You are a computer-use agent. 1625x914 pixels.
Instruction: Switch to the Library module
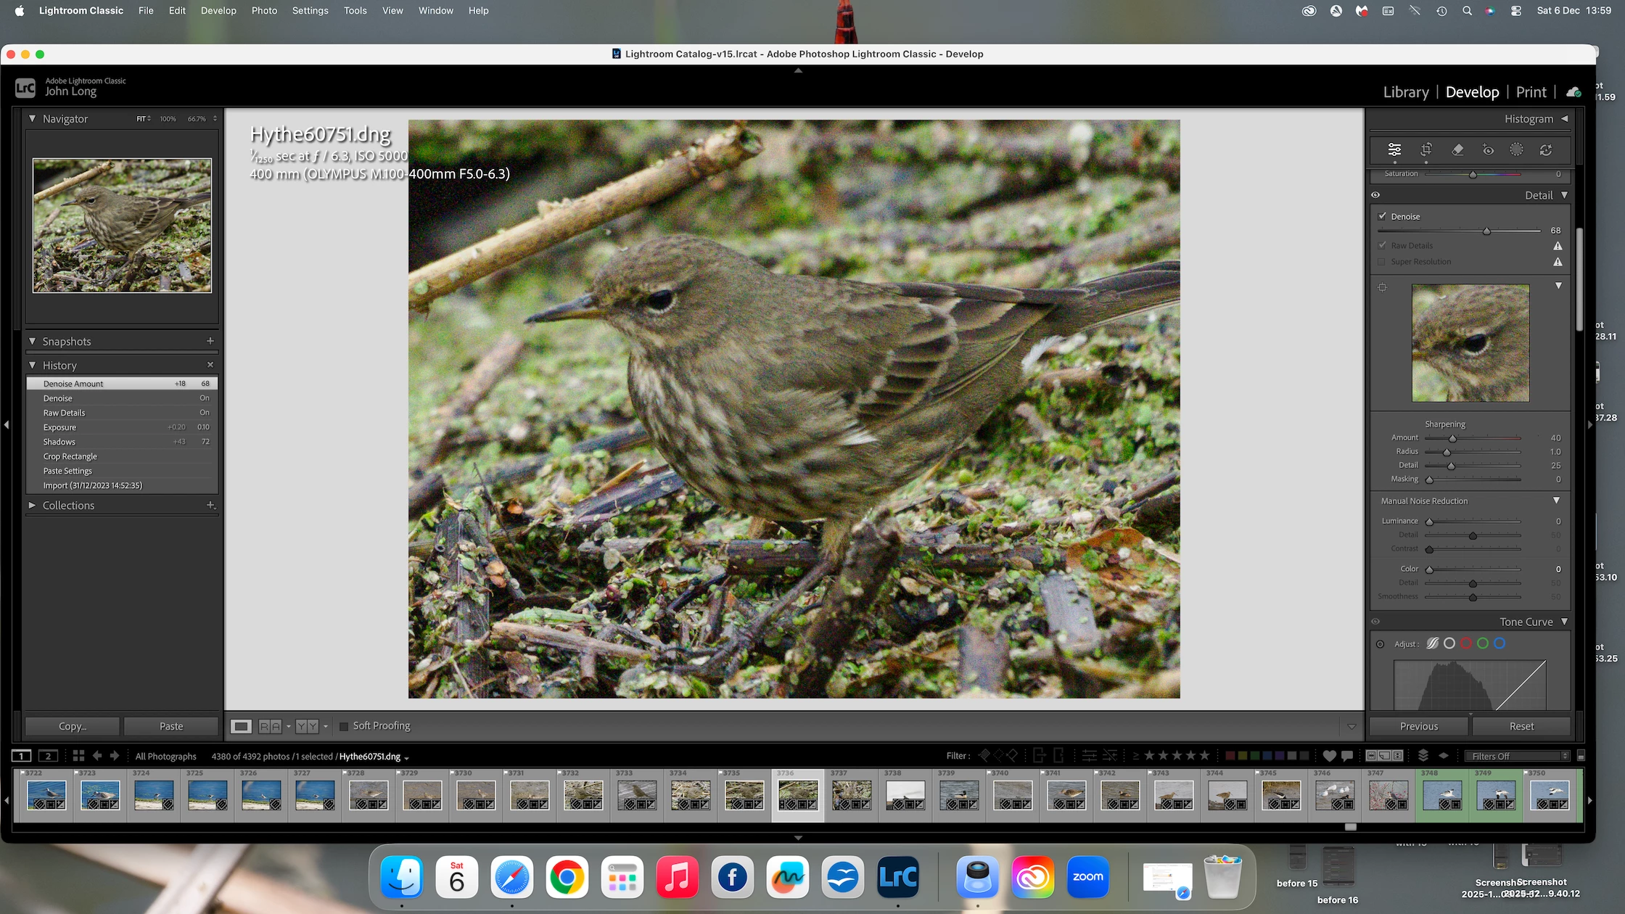tap(1406, 92)
